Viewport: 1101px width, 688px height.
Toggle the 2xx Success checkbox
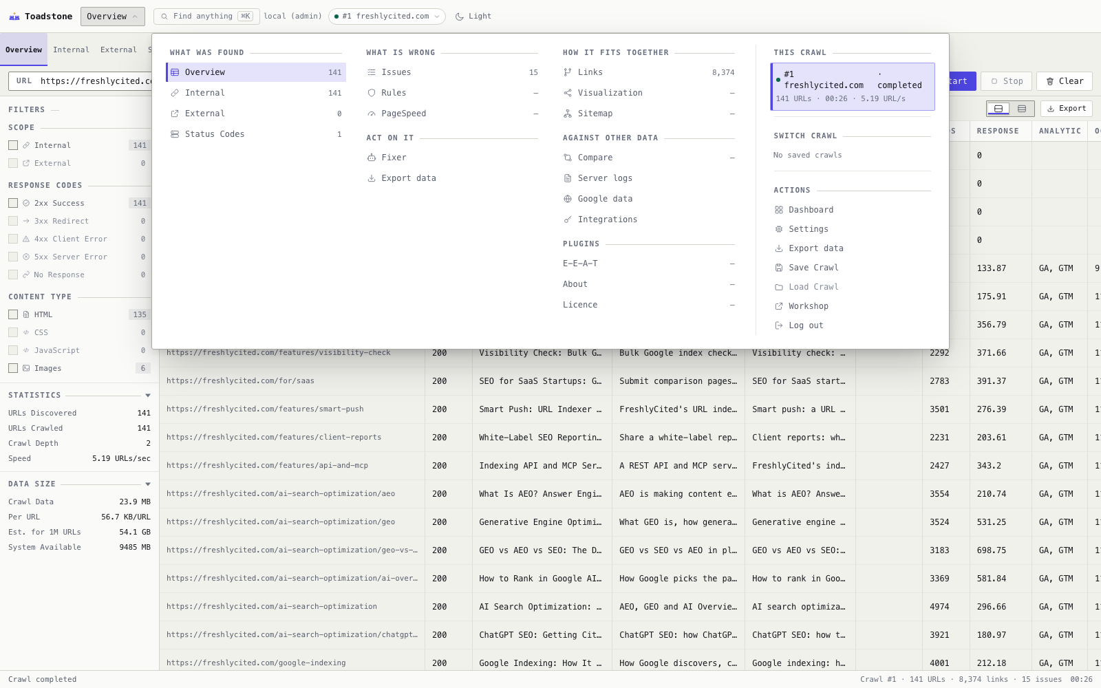[x=13, y=203]
